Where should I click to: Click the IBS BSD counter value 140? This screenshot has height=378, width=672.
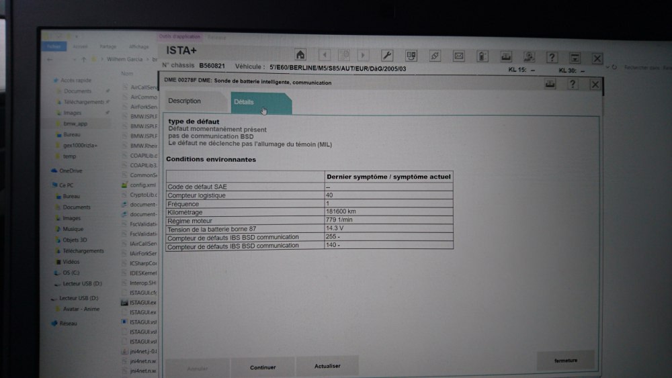[333, 245]
